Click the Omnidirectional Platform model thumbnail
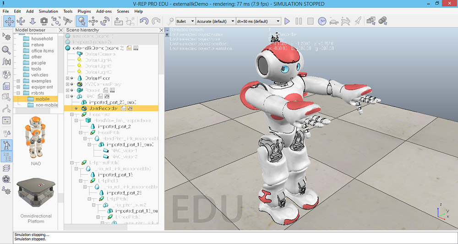The image size is (458, 244). click(36, 193)
